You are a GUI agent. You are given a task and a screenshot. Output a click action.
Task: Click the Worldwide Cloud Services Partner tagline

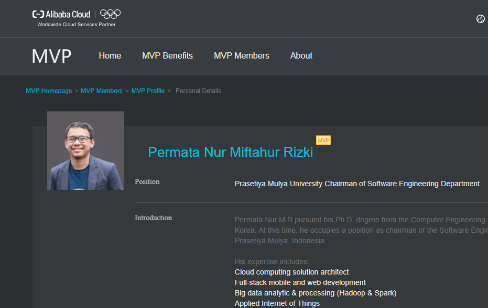point(76,25)
